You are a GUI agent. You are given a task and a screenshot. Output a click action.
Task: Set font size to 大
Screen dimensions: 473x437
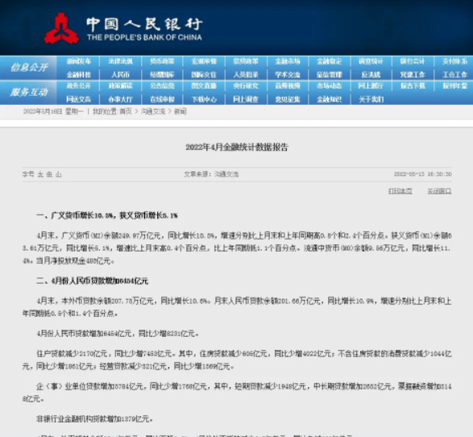[40, 174]
